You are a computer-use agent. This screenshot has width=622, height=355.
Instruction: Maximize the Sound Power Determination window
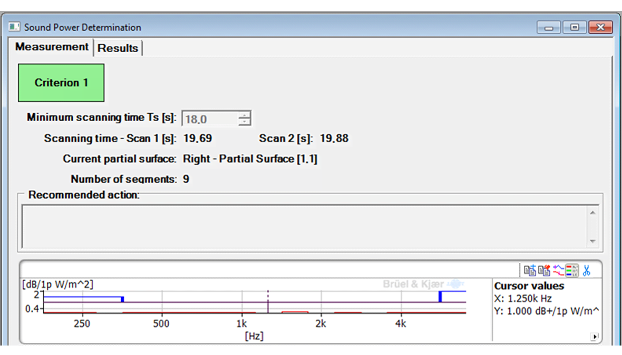pos(575,27)
